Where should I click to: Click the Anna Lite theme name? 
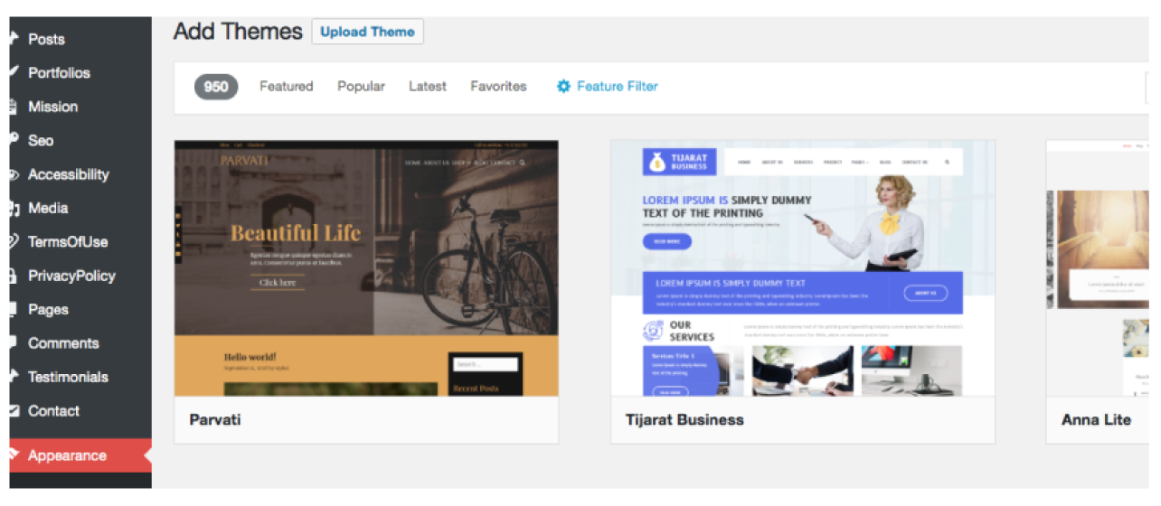[x=1096, y=420]
